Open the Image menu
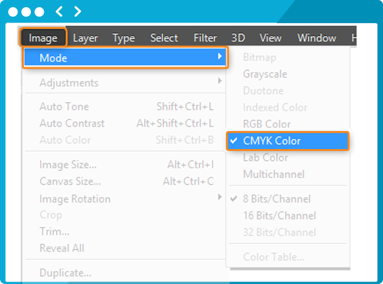This screenshot has height=284, width=383. [43, 37]
